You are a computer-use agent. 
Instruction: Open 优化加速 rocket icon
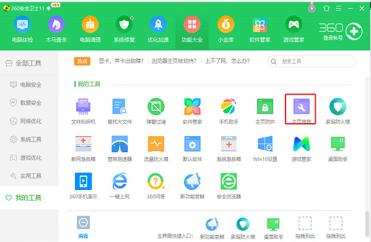[158, 29]
